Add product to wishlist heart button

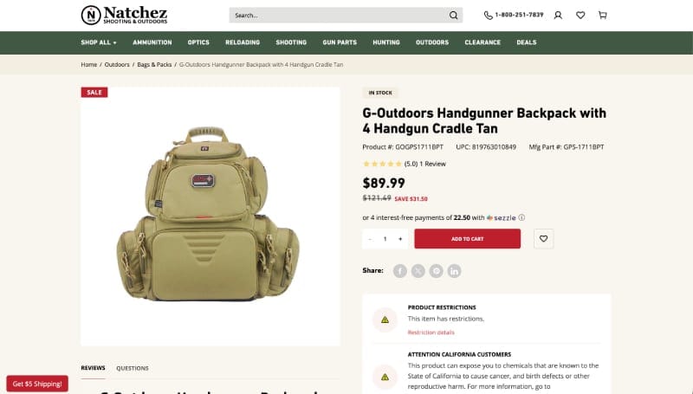click(x=544, y=239)
